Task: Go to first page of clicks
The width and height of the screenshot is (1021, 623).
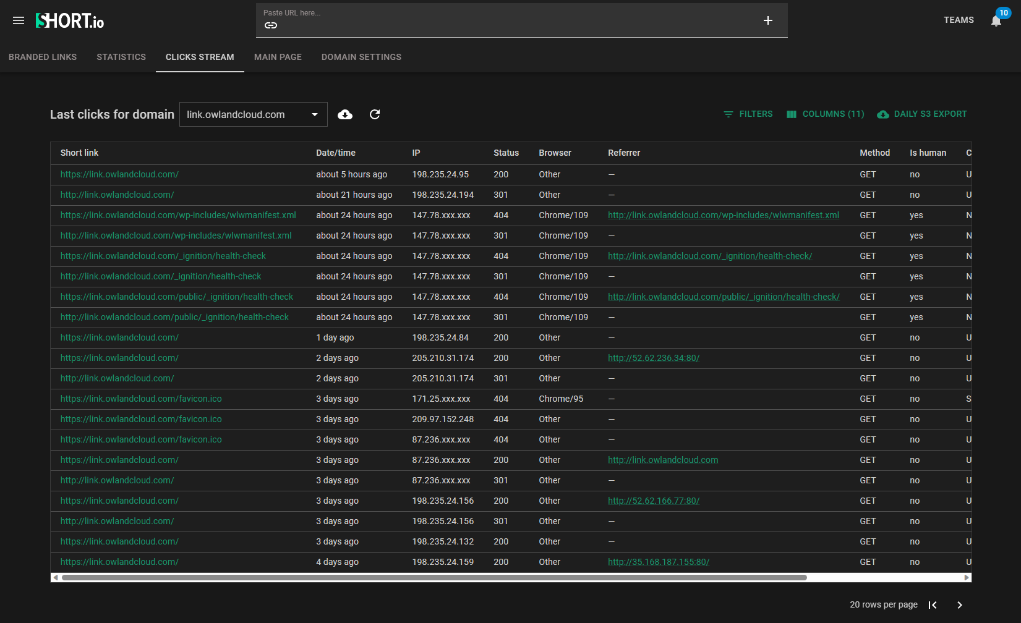Action: coord(933,604)
